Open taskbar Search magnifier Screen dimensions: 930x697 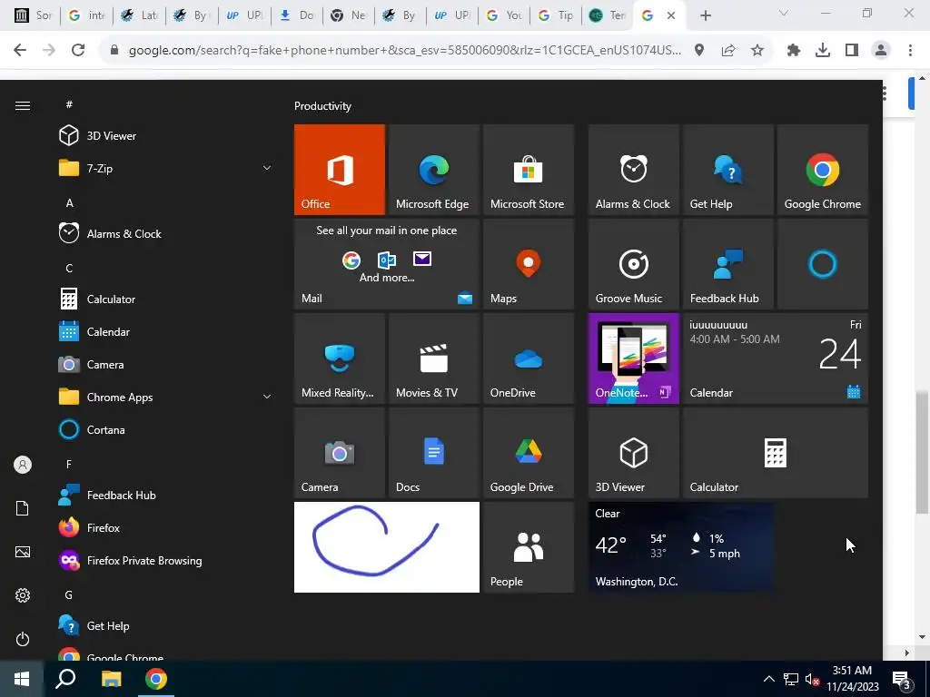click(65, 679)
